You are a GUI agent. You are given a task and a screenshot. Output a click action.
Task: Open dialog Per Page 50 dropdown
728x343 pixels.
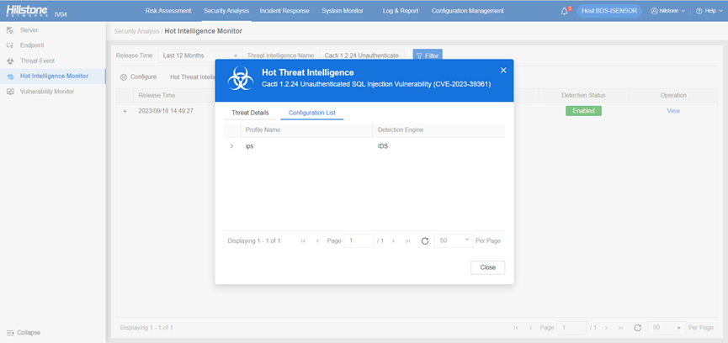(454, 241)
